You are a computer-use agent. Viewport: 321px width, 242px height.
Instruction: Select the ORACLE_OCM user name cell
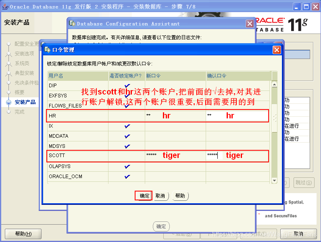pyautogui.click(x=78, y=177)
